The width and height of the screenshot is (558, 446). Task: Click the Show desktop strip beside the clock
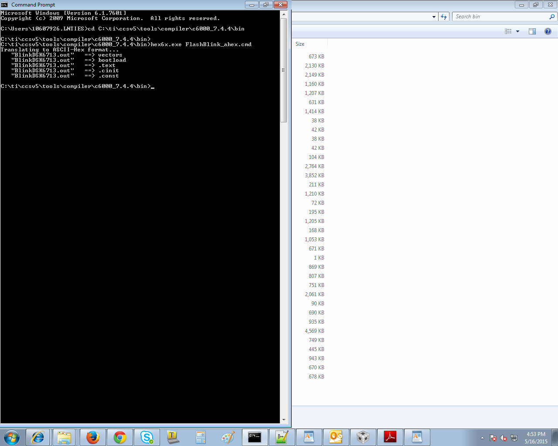pos(555,437)
